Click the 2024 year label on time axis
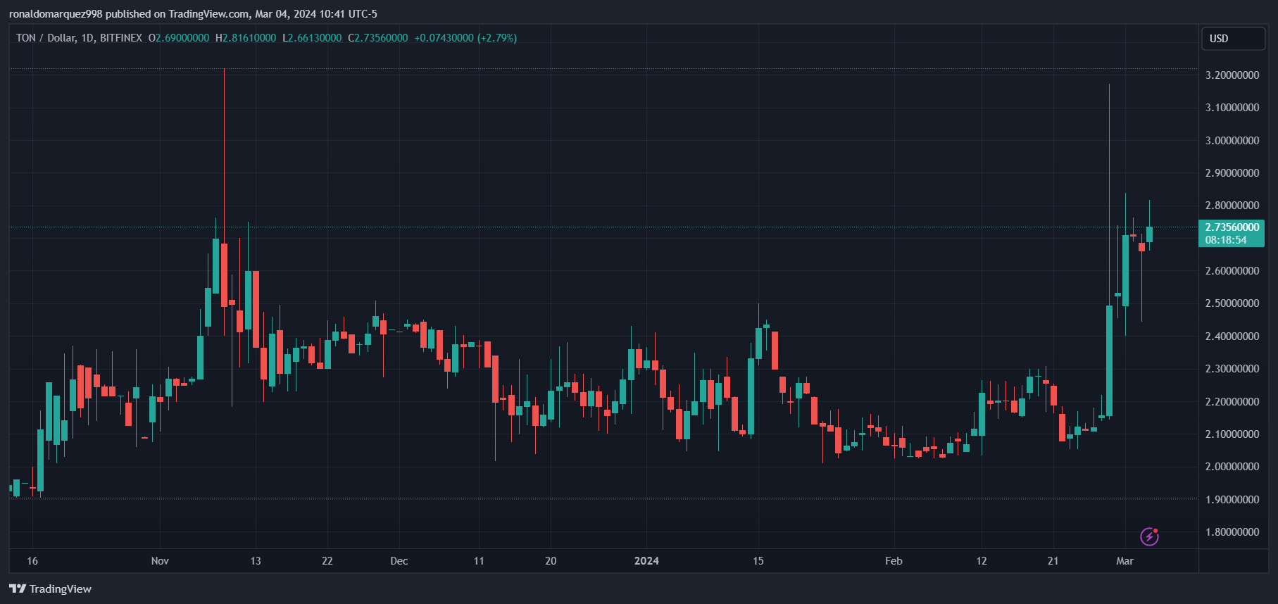Screen dimensions: 1278x604 pyautogui.click(x=646, y=561)
